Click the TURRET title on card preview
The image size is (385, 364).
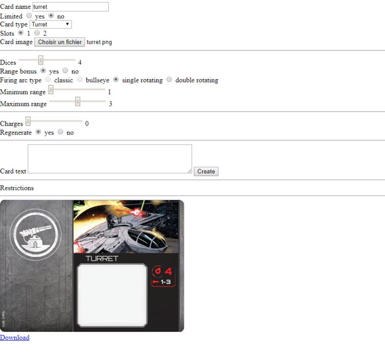(102, 259)
